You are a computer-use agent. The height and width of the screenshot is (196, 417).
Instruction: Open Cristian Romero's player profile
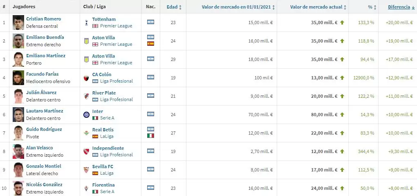click(x=43, y=19)
